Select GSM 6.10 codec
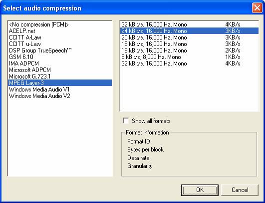 60,57
